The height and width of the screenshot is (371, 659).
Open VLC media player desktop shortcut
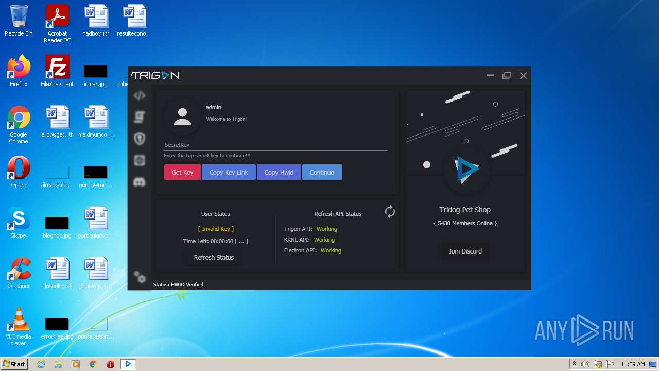tap(19, 327)
